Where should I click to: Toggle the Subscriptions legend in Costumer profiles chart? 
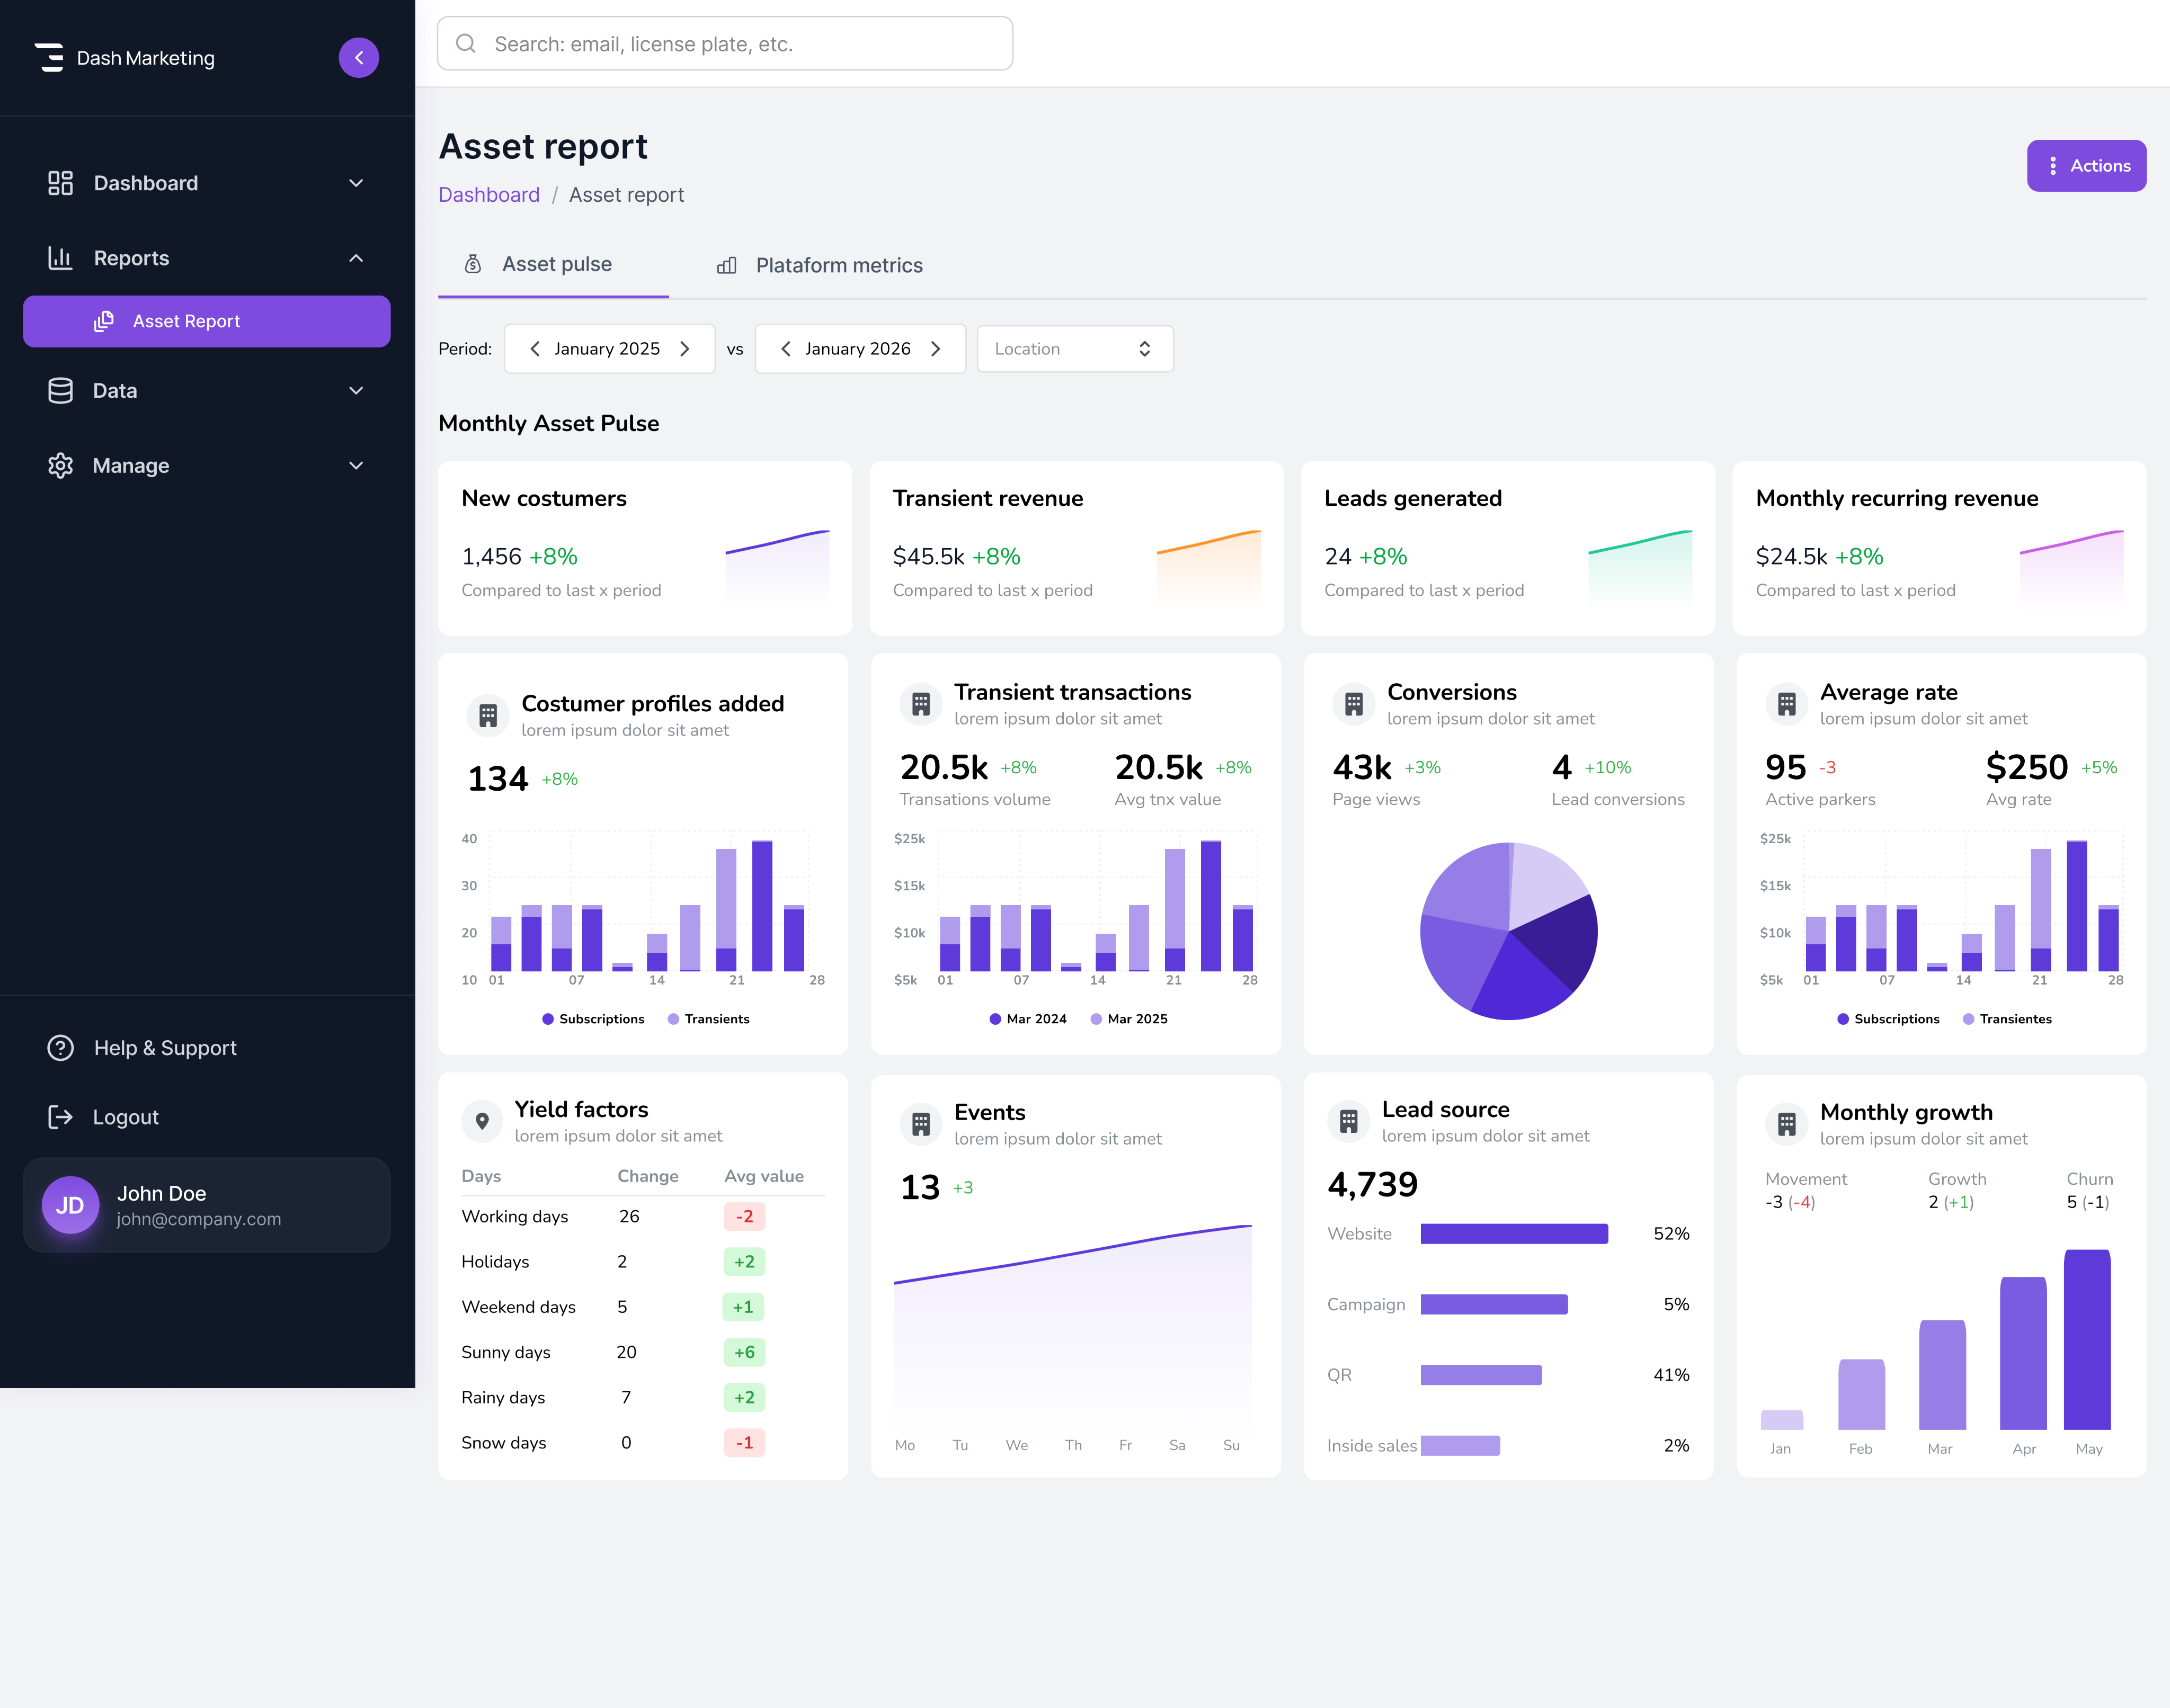pos(593,1019)
